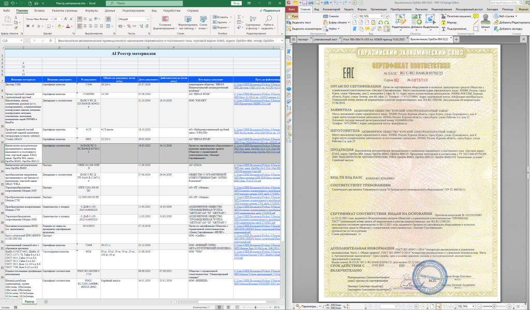
Task: Switch to Защита tab in PDF-XChange
Action: tap(348, 9)
